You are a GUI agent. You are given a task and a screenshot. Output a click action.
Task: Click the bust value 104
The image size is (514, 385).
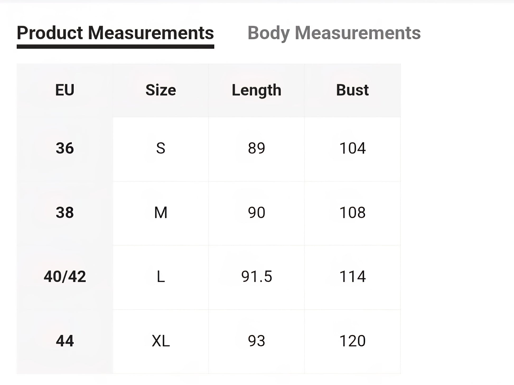[352, 148]
